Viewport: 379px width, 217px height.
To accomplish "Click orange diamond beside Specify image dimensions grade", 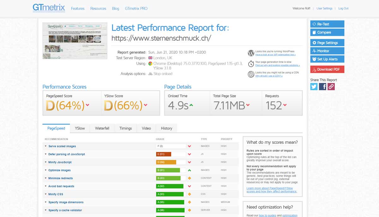I will pos(189,202).
